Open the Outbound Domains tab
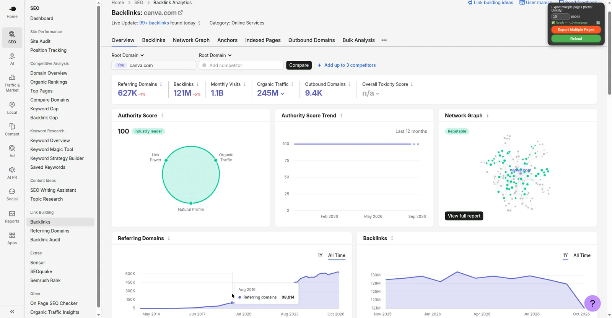 (311, 40)
